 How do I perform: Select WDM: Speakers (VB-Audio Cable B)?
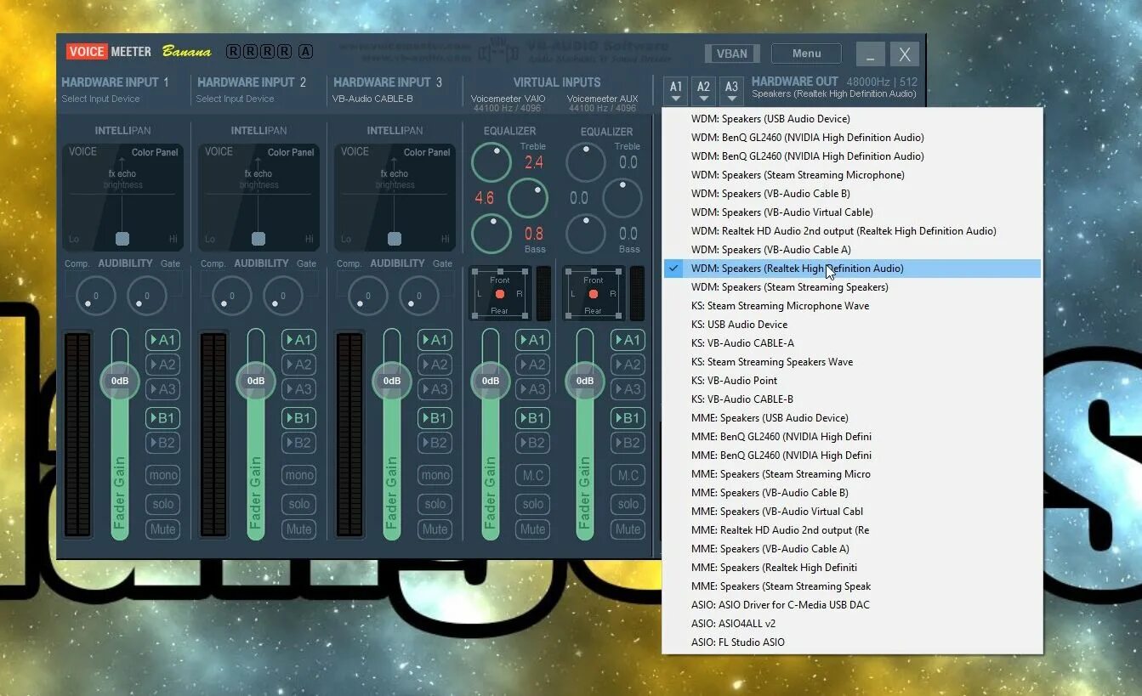tap(852, 194)
